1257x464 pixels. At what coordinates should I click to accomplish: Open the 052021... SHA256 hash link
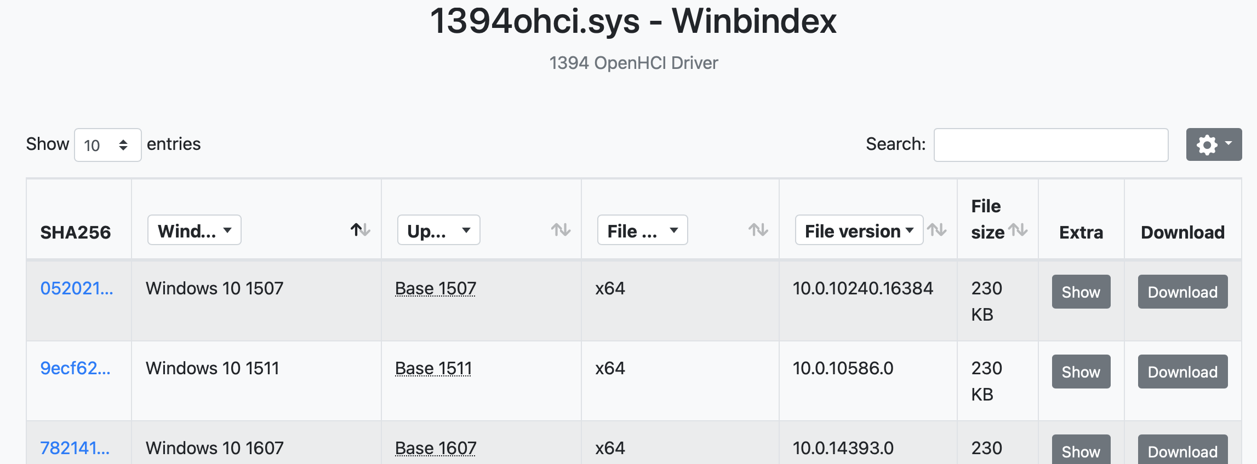pos(77,288)
